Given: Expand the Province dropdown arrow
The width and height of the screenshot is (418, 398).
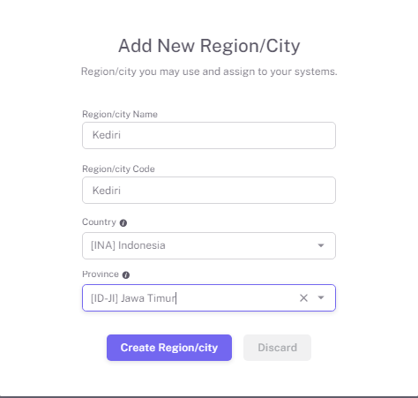Looking at the screenshot, I should (321, 297).
